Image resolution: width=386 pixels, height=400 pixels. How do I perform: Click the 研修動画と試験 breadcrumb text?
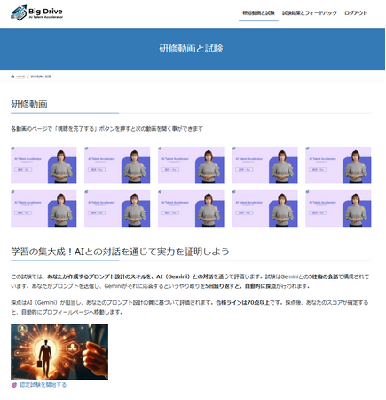point(41,76)
